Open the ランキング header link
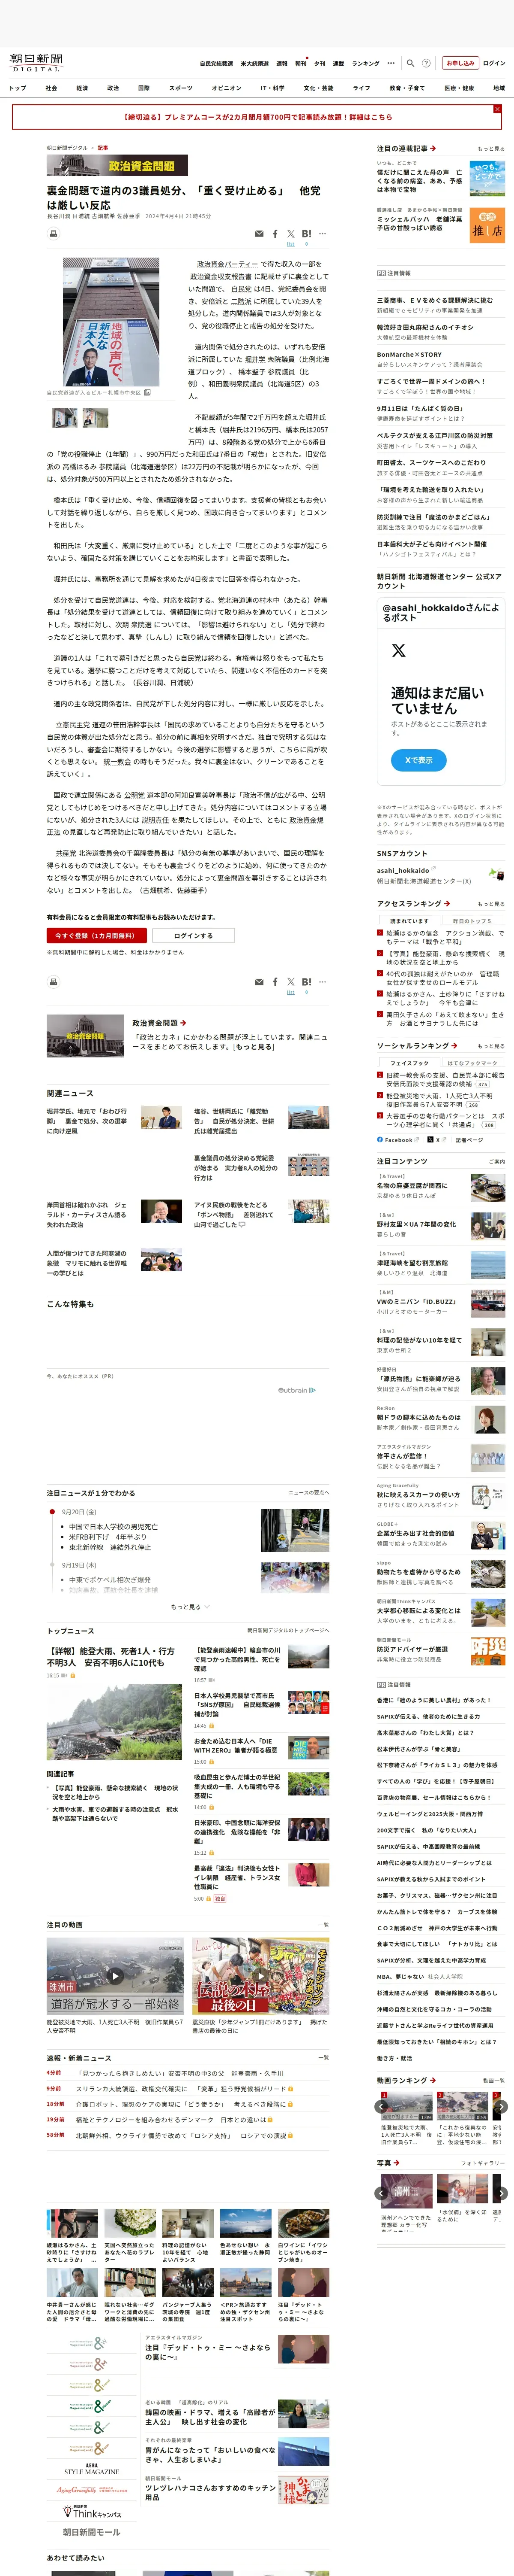The height and width of the screenshot is (2576, 514). [x=365, y=63]
